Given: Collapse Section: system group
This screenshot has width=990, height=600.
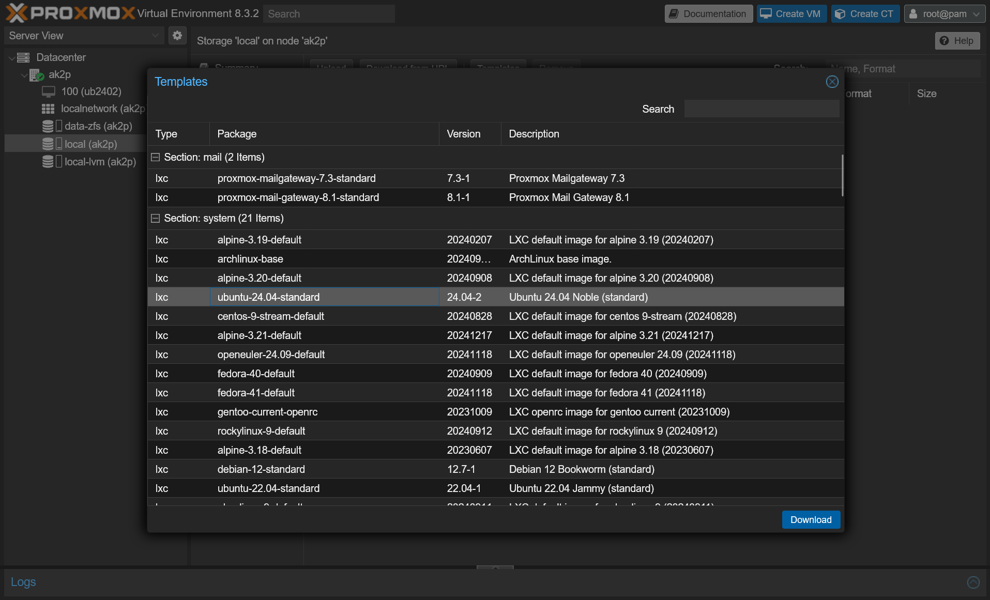Looking at the screenshot, I should 155,218.
